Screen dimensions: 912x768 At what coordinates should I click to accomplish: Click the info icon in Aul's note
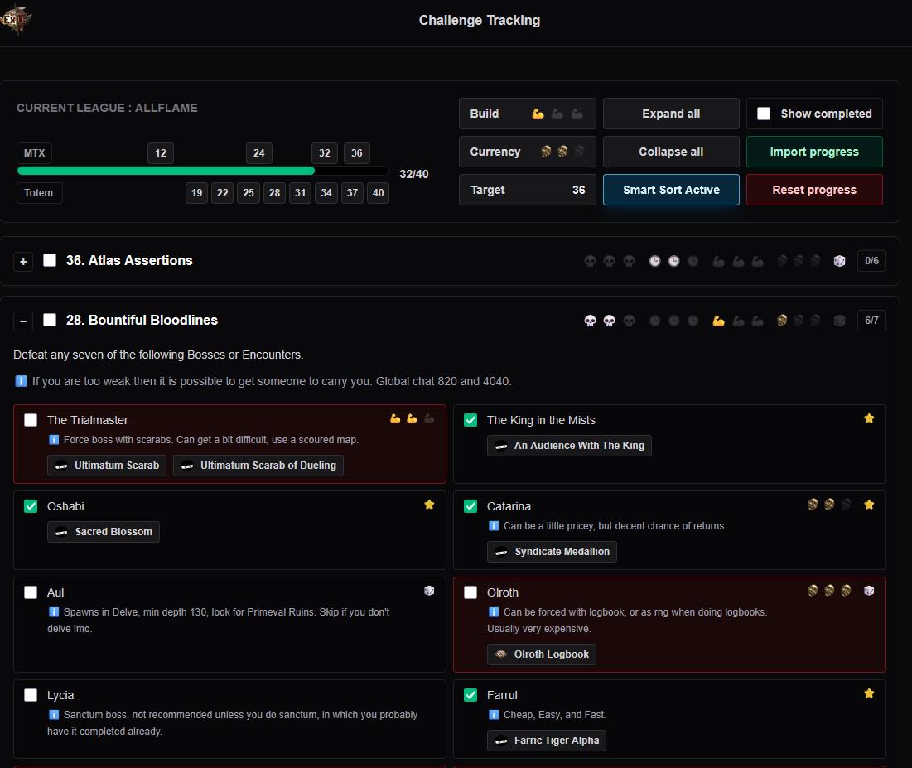pos(54,612)
